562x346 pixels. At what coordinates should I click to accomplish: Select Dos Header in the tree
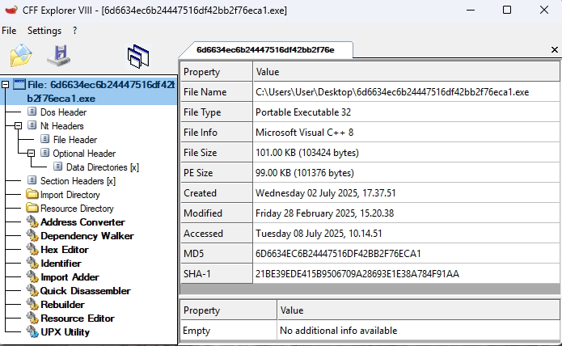pos(63,112)
